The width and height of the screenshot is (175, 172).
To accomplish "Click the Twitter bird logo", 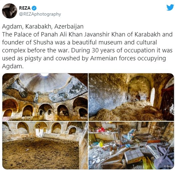I will [170, 7].
